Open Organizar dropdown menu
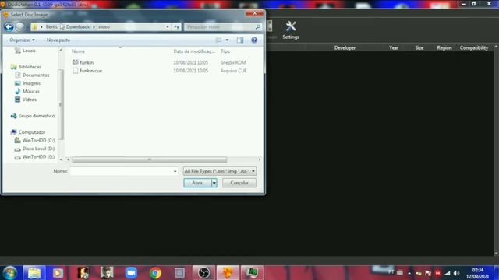The height and width of the screenshot is (280, 499). pyautogui.click(x=23, y=40)
